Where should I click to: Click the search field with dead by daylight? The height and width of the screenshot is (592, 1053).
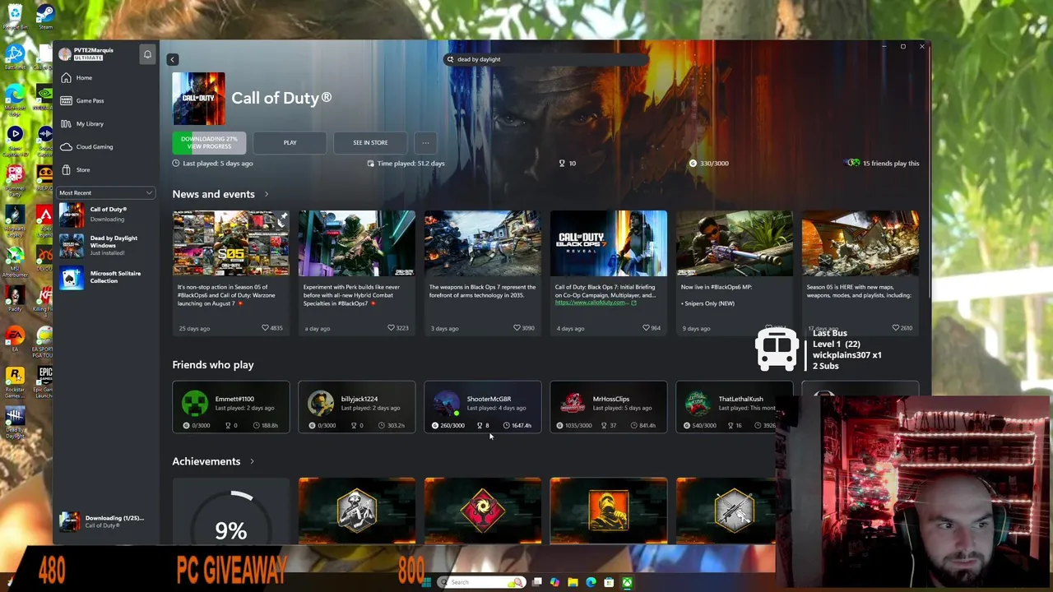click(x=547, y=59)
